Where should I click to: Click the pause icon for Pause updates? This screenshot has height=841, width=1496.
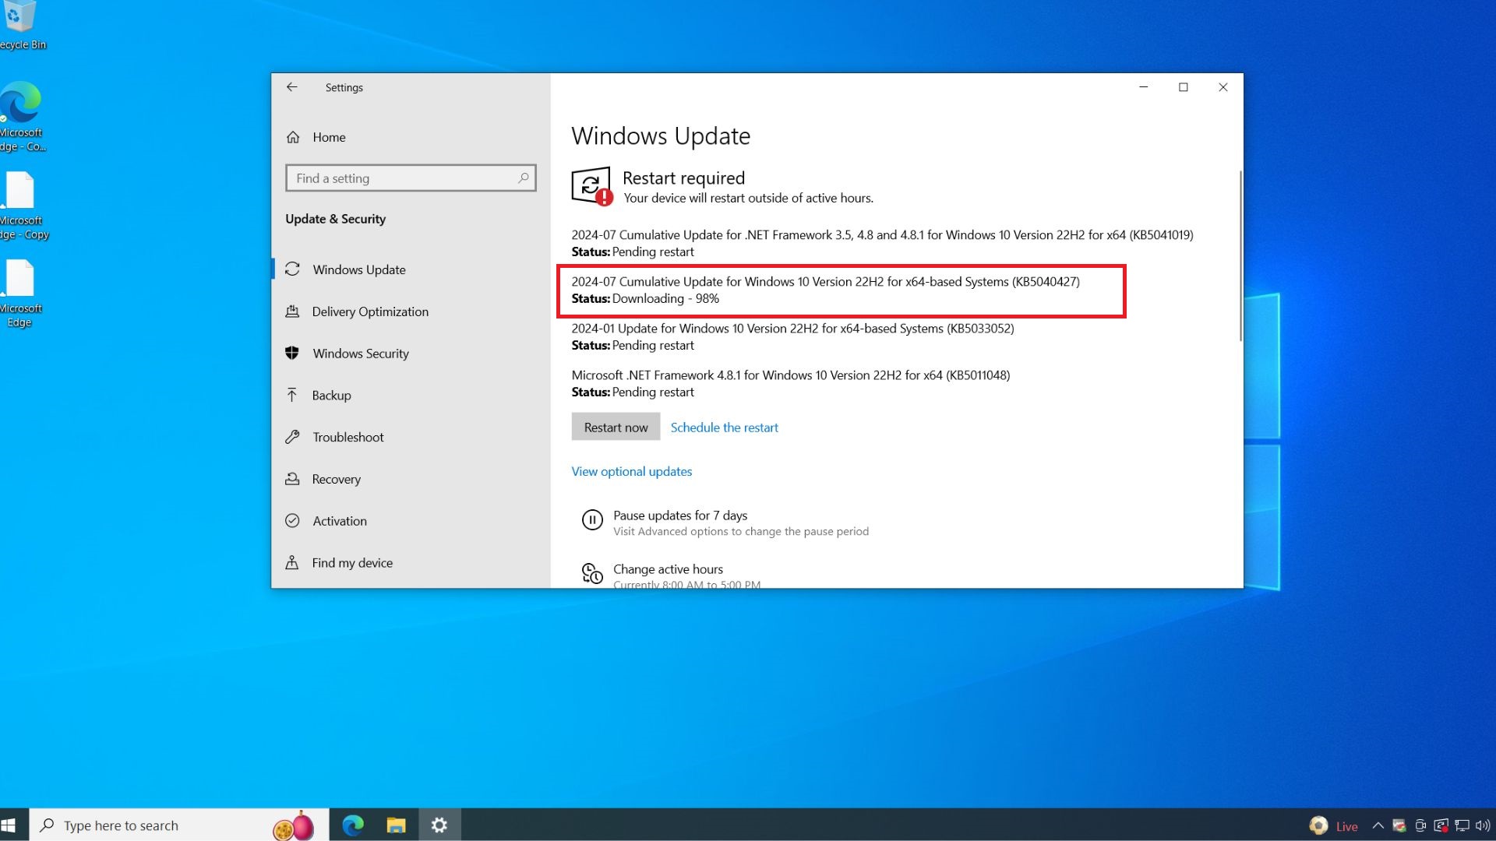[592, 520]
